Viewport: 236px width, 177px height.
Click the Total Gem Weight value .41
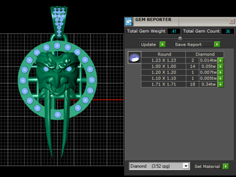click(174, 31)
